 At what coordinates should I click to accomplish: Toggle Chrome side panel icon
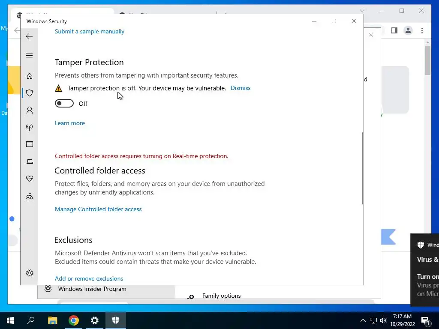pyautogui.click(x=394, y=30)
